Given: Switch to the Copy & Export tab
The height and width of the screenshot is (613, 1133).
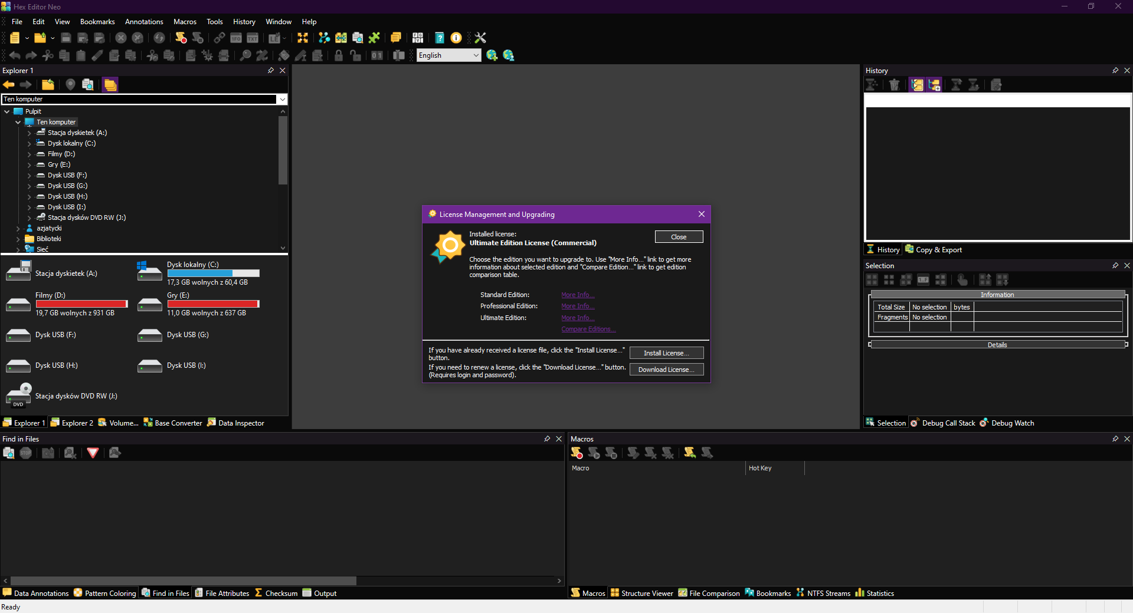Looking at the screenshot, I should point(934,249).
